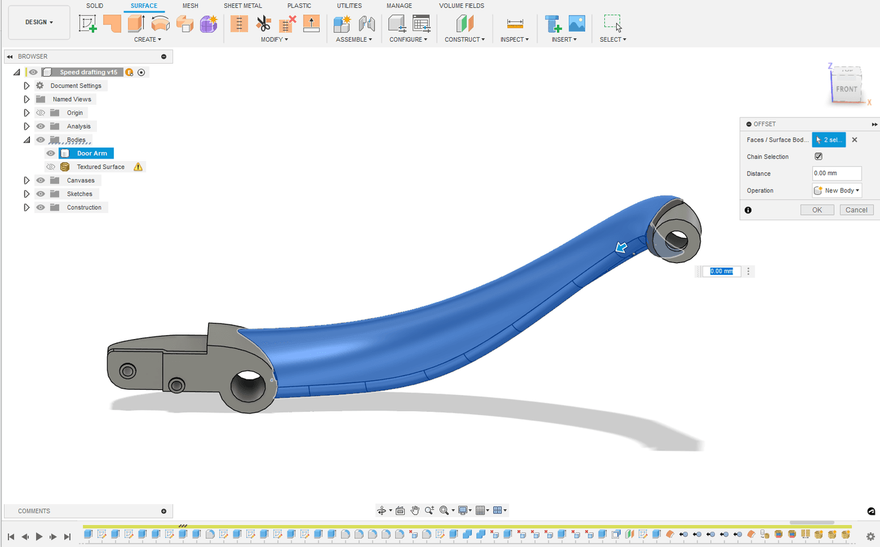Hide the Door Arm body
This screenshot has width=880, height=547.
pos(51,153)
